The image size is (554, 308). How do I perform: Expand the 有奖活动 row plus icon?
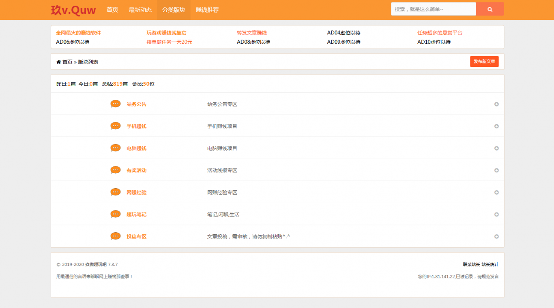tap(496, 170)
